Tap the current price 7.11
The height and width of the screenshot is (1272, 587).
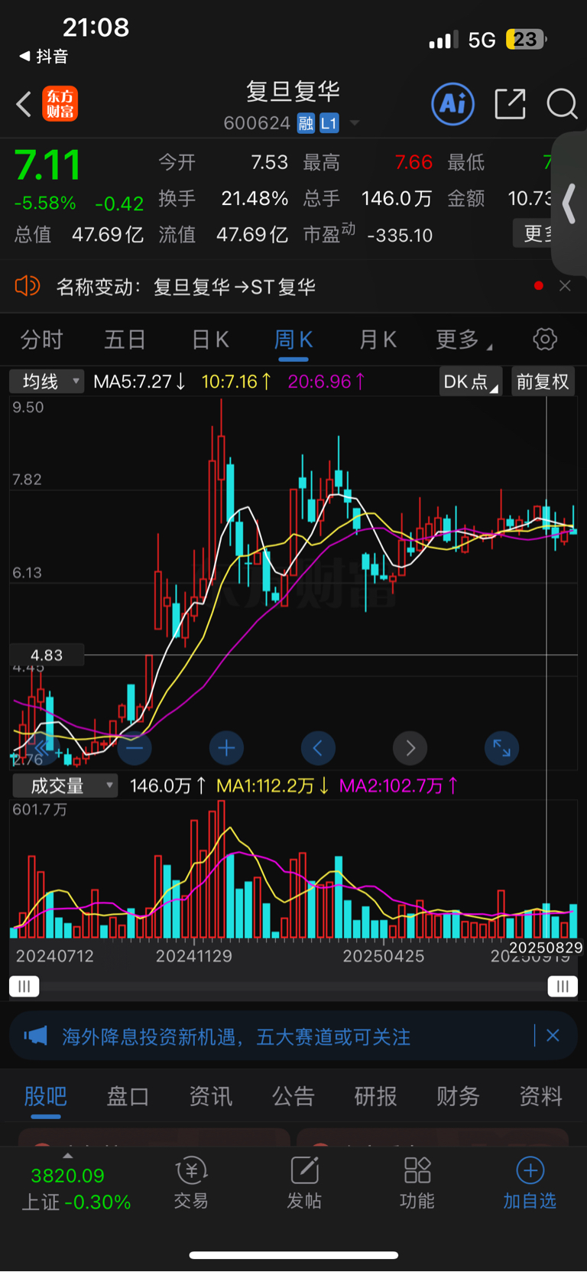47,164
